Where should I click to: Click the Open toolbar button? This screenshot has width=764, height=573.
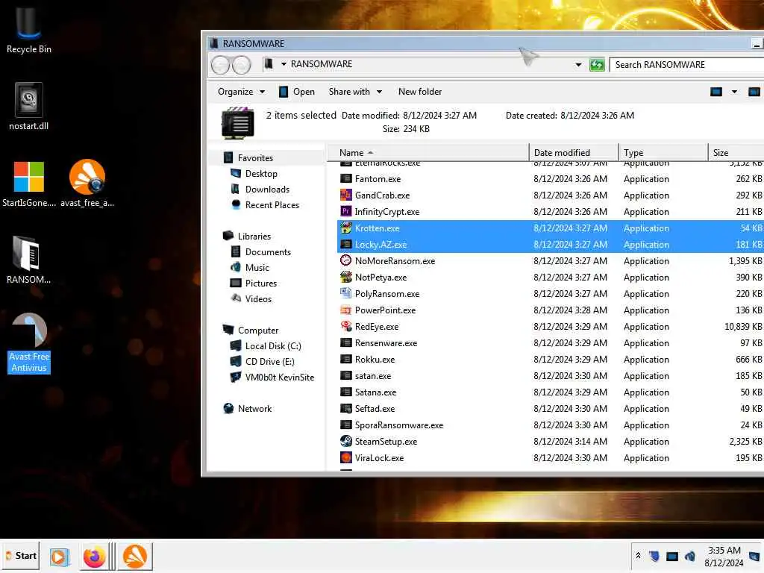[297, 92]
